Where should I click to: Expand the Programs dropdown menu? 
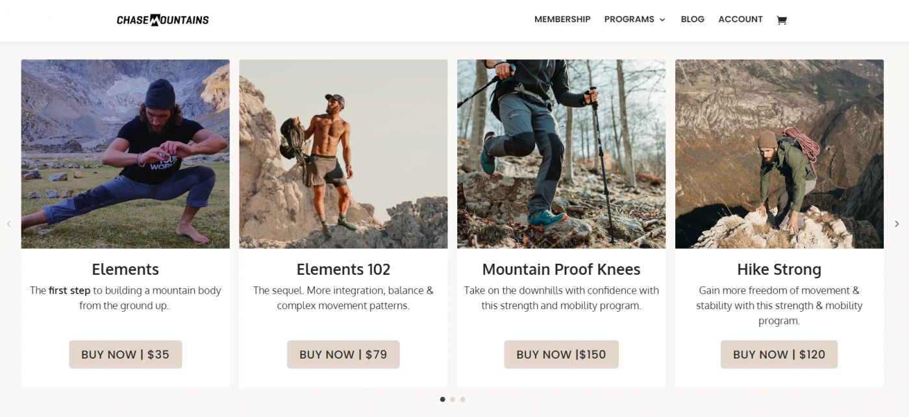[x=634, y=19]
